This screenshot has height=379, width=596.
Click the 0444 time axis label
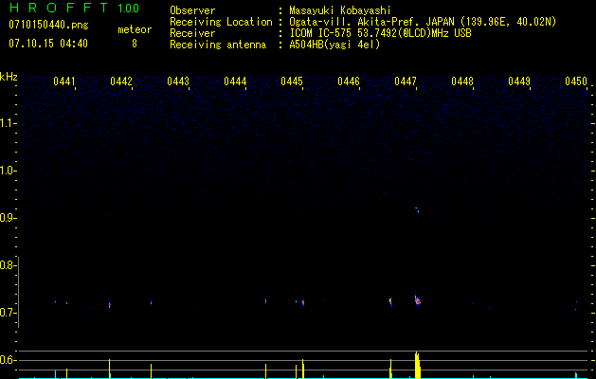coord(235,81)
